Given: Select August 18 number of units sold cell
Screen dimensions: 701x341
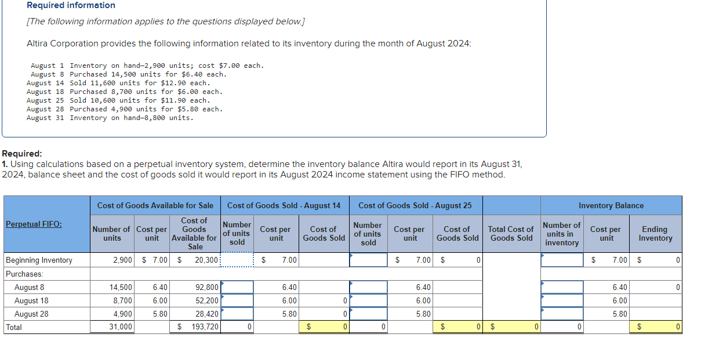Looking at the screenshot, I should (238, 300).
